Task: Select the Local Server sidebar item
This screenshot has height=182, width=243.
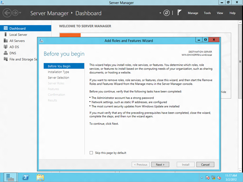Action: coord(18,35)
